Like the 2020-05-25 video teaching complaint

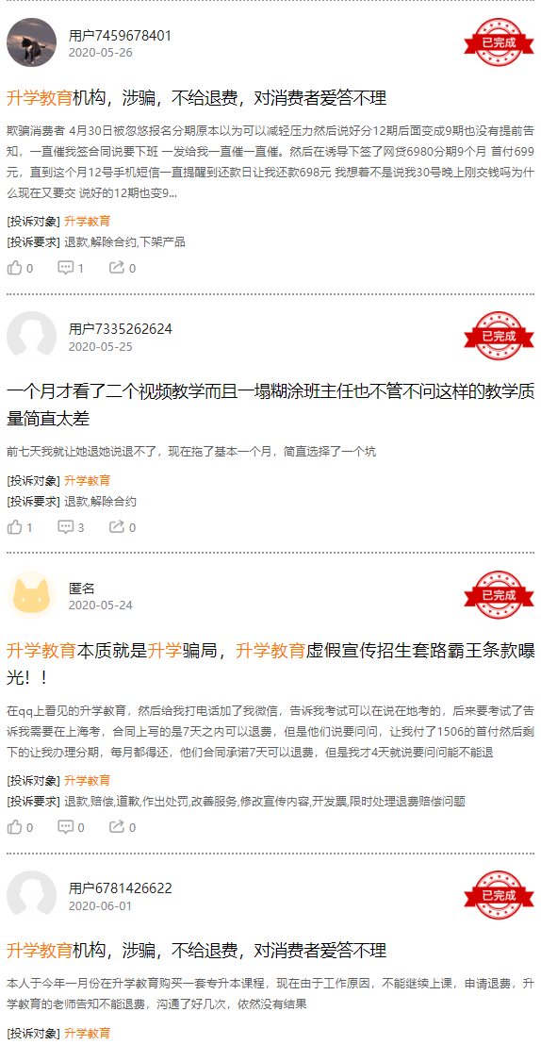pyautogui.click(x=19, y=527)
